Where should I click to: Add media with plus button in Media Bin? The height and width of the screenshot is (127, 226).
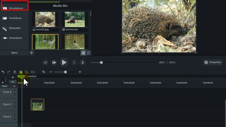(31, 53)
